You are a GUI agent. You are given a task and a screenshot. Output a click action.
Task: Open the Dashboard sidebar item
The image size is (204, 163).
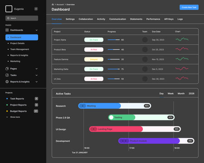click(x=22, y=37)
